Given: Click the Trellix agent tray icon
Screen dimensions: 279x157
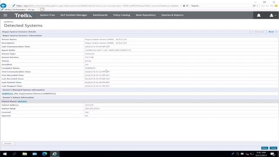Looking at the screenshot, I should coord(233,154).
